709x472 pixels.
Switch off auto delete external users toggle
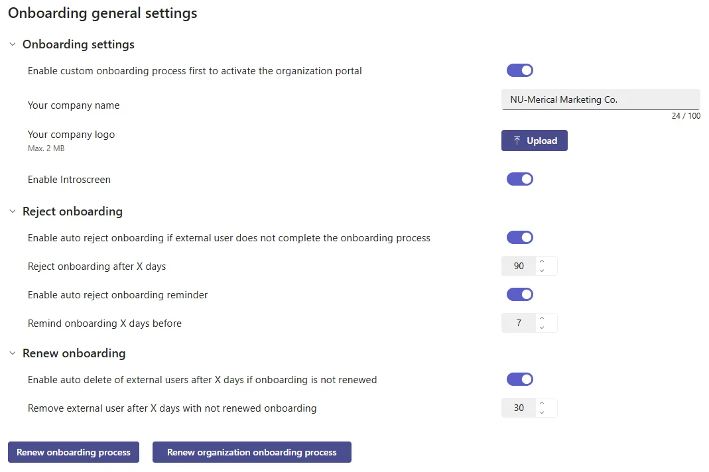[x=519, y=379]
